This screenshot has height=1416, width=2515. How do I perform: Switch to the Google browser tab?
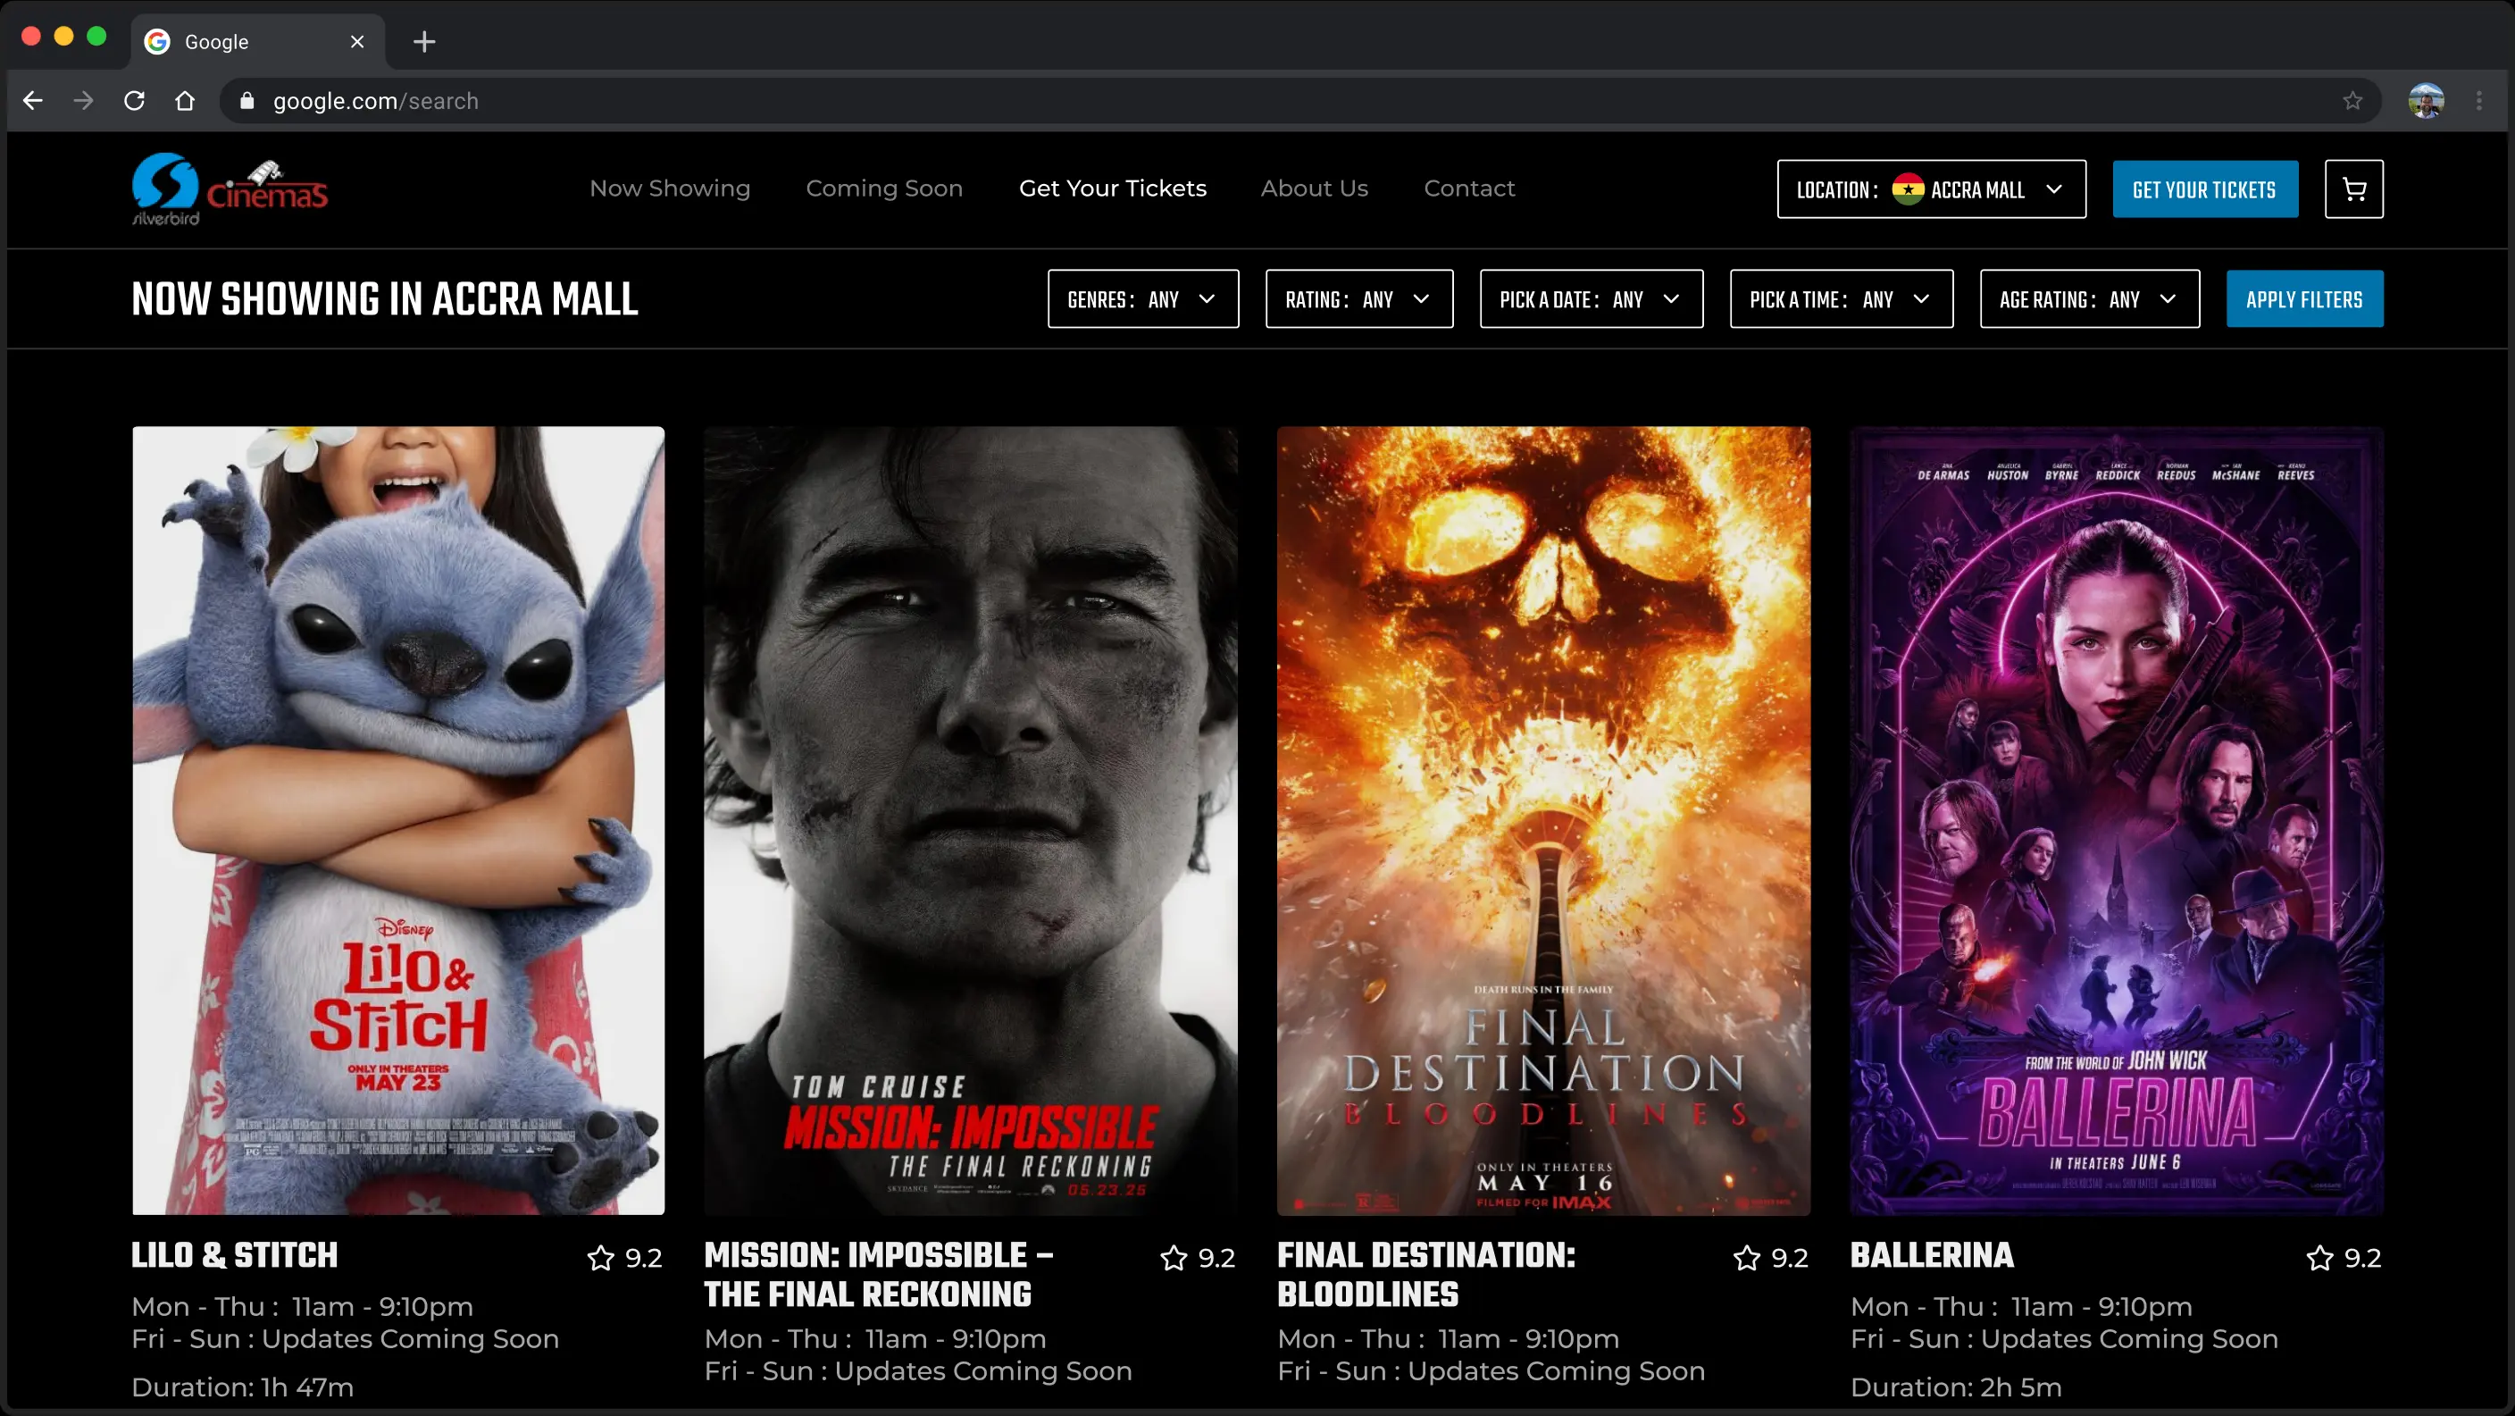pyautogui.click(x=257, y=42)
